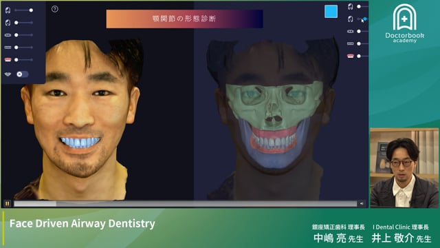
Task: Click the red gums icon in right panel
Action: (x=350, y=56)
